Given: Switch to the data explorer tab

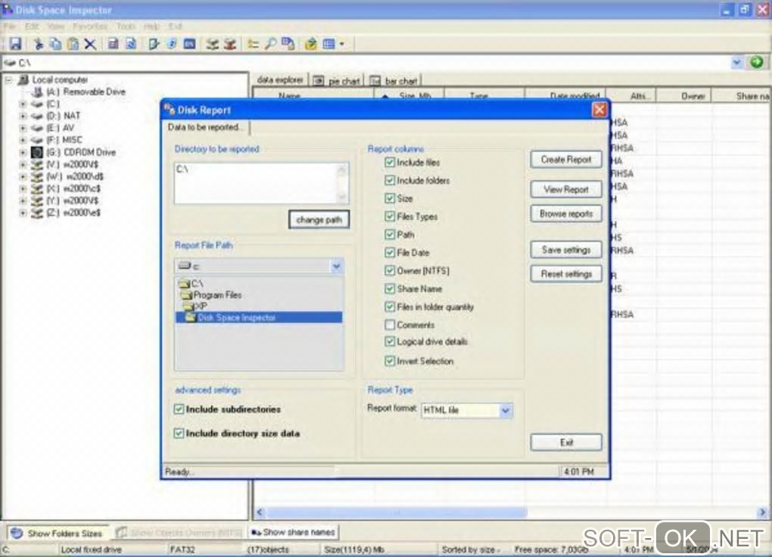Looking at the screenshot, I should (x=280, y=79).
